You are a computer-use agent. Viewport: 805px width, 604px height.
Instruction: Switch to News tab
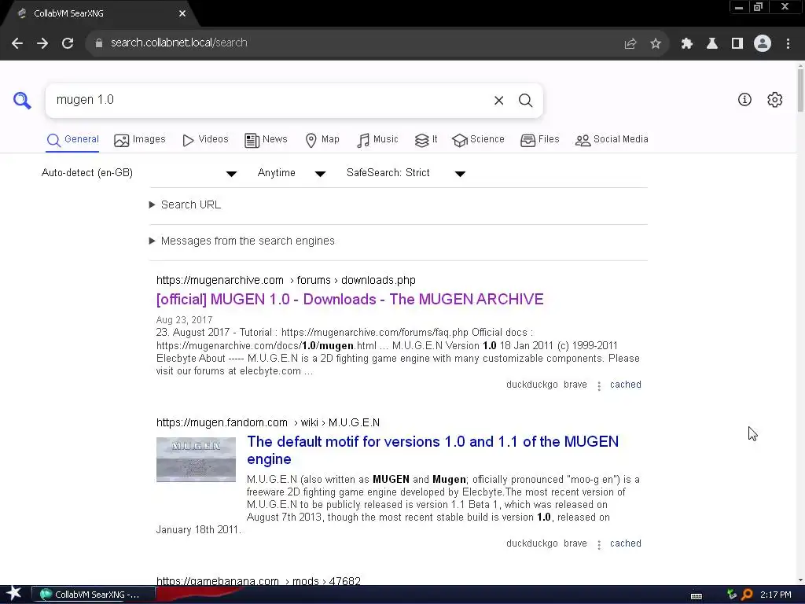click(266, 140)
